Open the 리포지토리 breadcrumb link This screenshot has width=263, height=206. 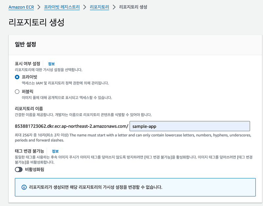100,7
